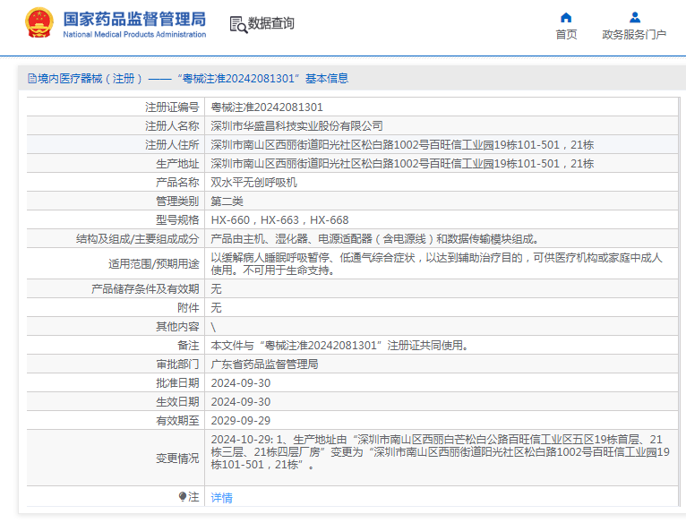686x523 pixels.
Task: Click the 首页 house icon
Action: [566, 17]
